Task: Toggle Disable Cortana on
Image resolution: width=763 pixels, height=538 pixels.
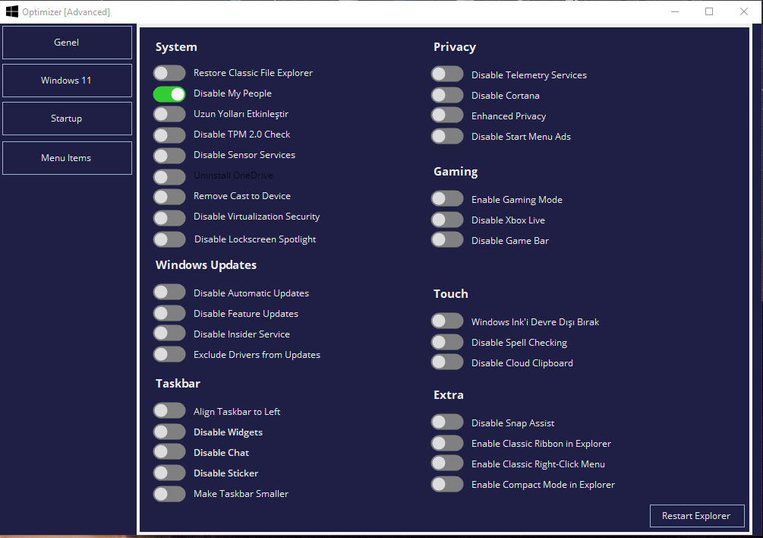Action: pos(447,94)
